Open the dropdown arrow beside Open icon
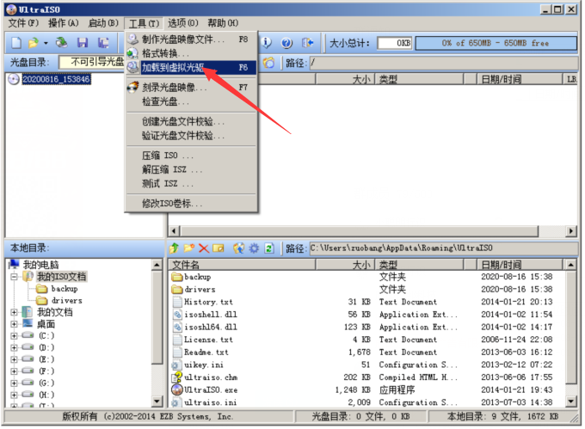The height and width of the screenshot is (429, 585). [46, 43]
